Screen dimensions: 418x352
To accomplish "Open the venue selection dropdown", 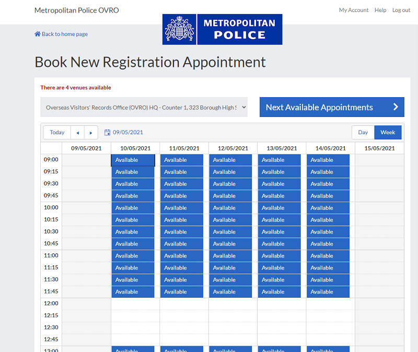I will pyautogui.click(x=144, y=107).
